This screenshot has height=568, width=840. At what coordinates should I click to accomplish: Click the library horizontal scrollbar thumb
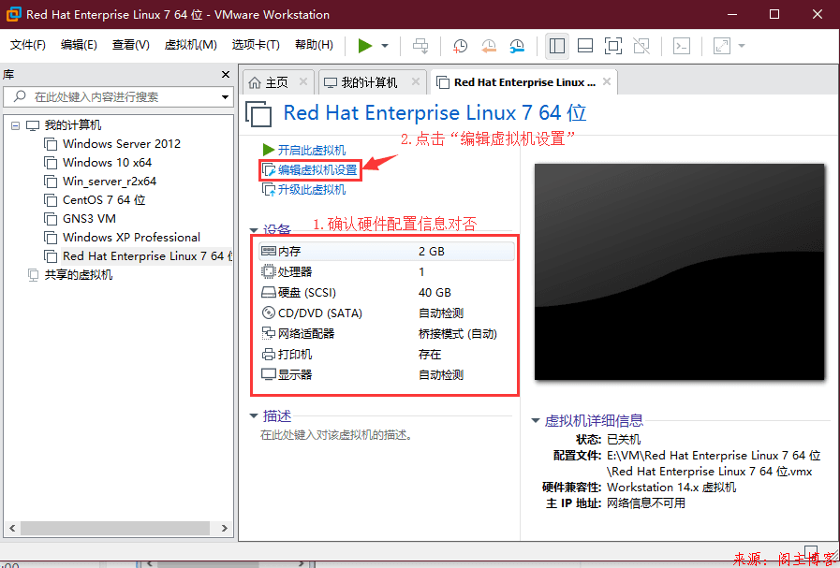[114, 529]
